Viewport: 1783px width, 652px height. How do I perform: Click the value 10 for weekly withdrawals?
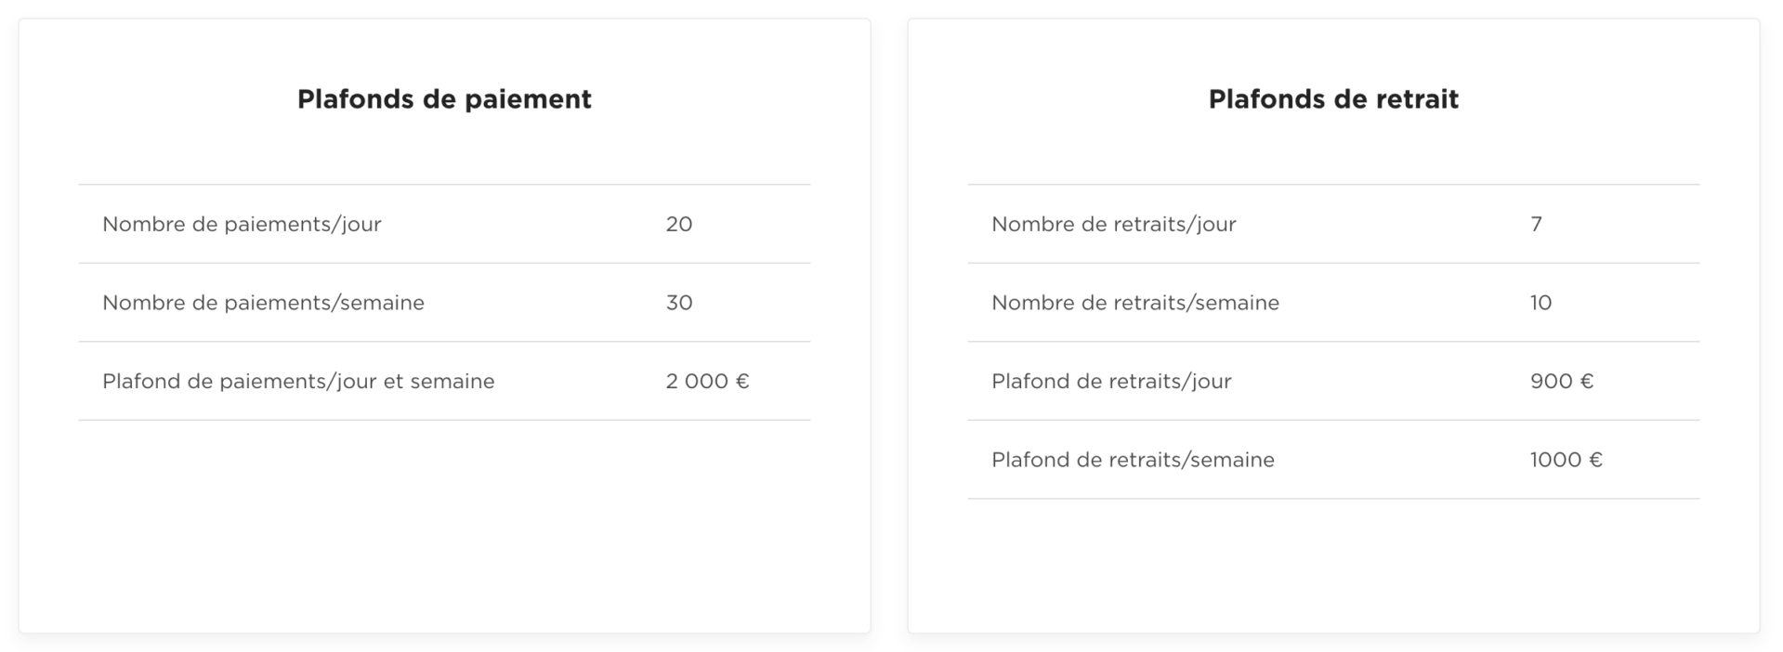(x=1540, y=303)
